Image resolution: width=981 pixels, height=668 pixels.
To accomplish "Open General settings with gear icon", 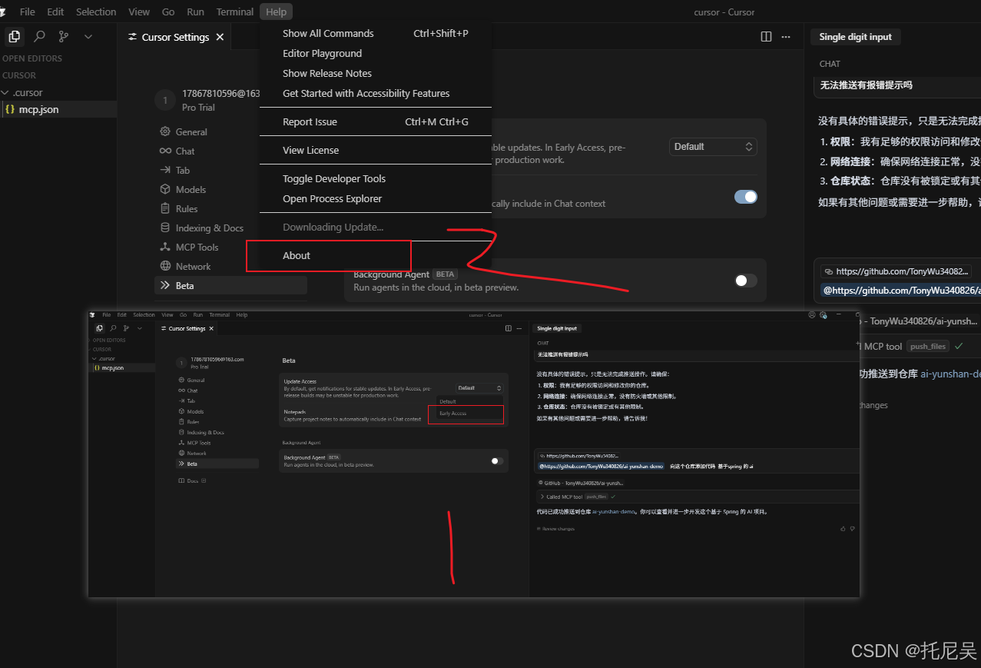I will pos(184,131).
